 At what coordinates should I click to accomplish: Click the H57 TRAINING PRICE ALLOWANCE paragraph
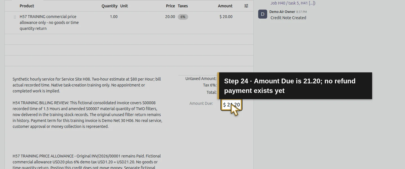coord(87,161)
